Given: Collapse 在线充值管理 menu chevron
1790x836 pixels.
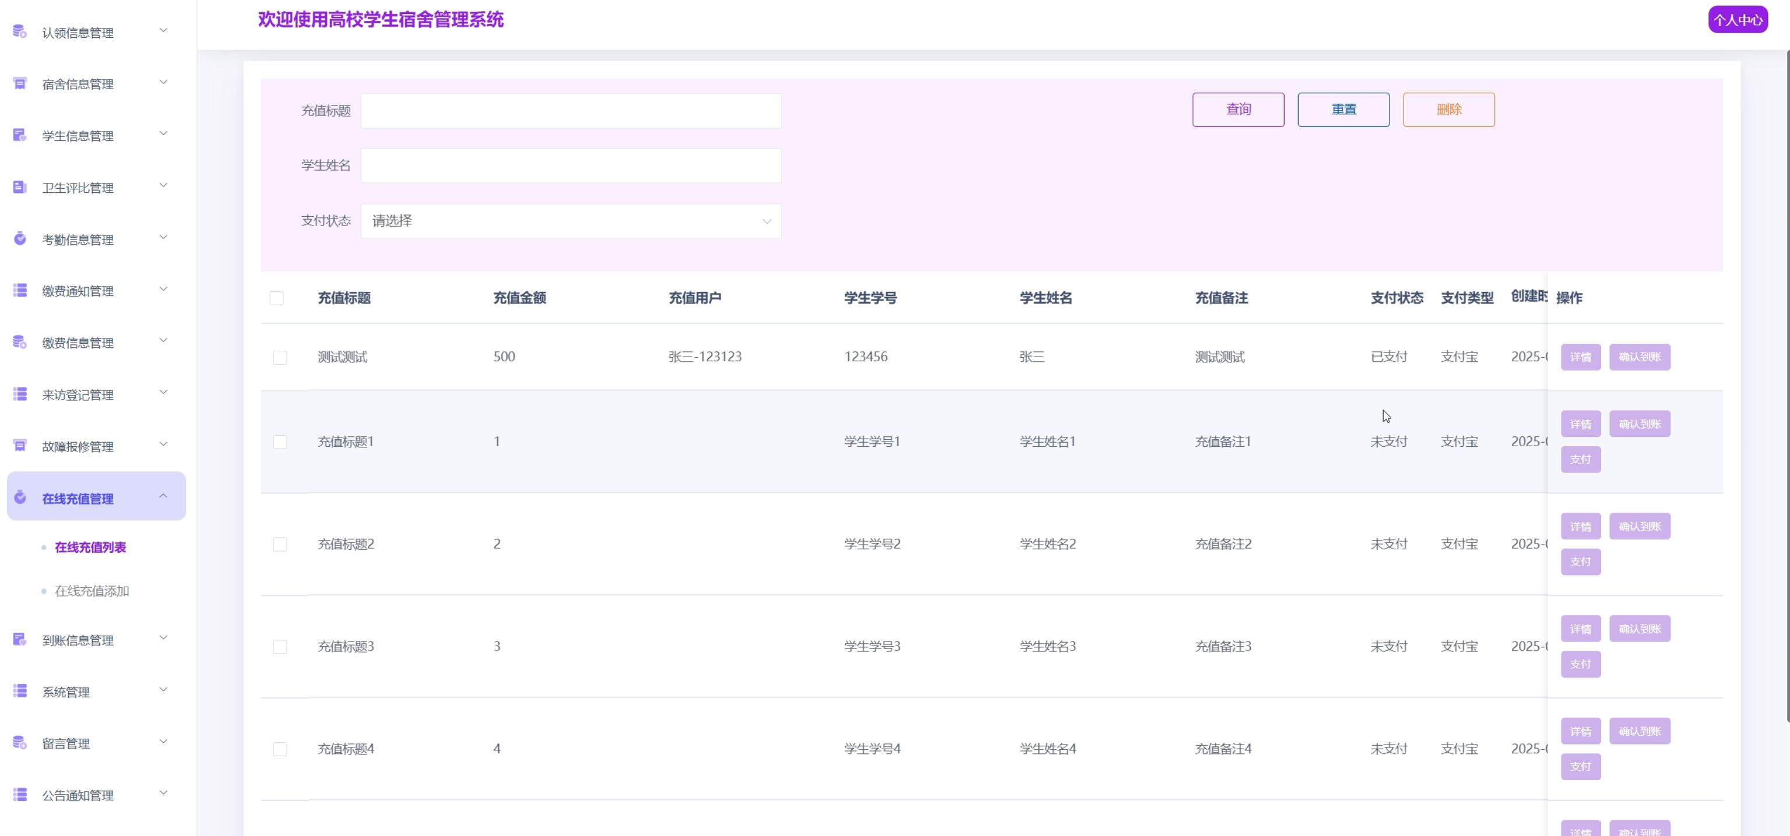Looking at the screenshot, I should [163, 496].
